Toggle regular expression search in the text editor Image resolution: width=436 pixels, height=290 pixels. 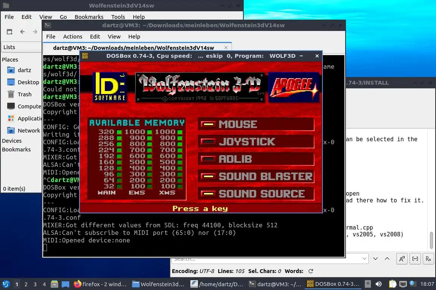(428, 259)
